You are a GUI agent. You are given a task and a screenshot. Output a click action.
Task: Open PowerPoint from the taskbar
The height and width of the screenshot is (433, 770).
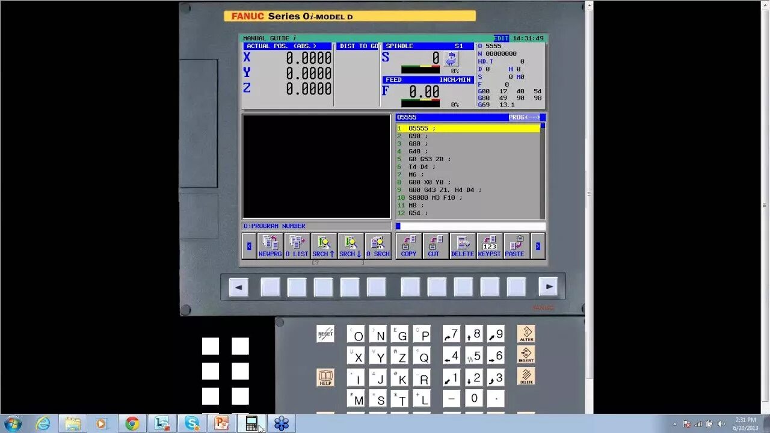point(221,423)
